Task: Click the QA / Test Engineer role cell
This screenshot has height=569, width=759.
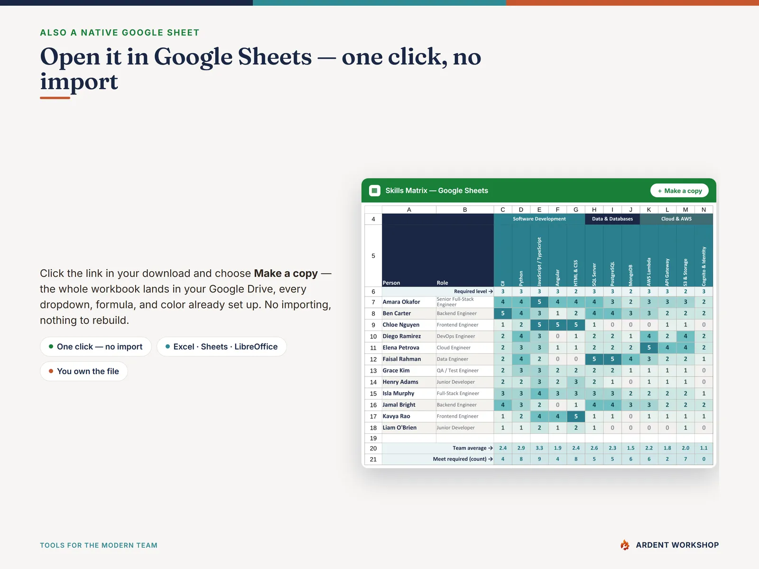Action: tap(465, 370)
